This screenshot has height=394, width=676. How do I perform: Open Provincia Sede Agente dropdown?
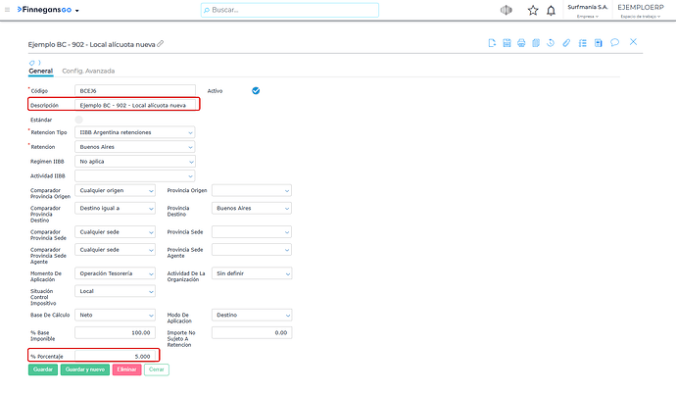(252, 250)
